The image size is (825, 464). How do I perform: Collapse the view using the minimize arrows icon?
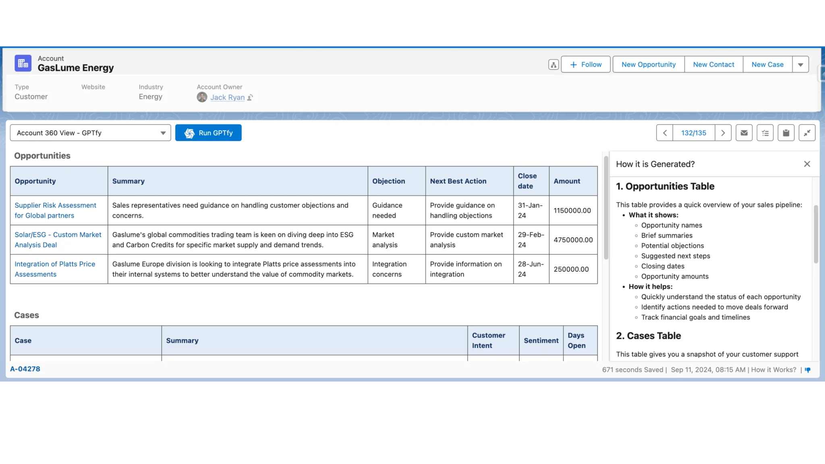[807, 133]
